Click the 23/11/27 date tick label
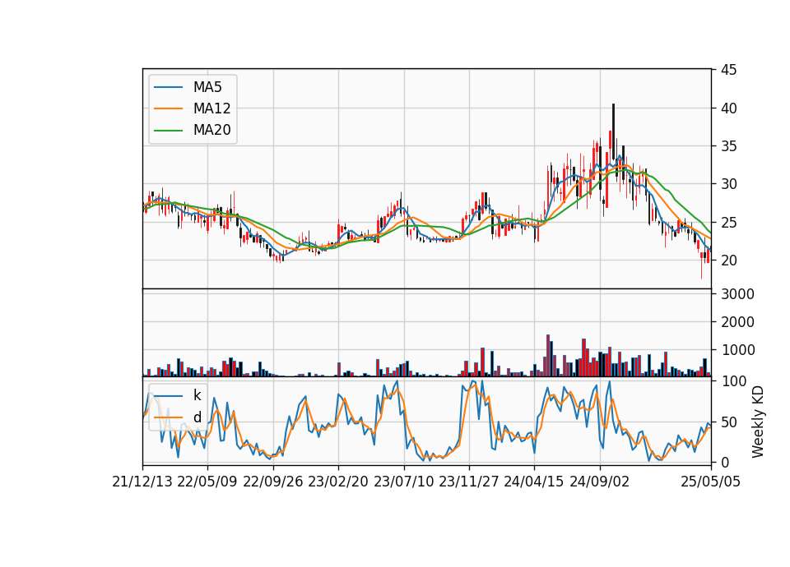790x567 pixels. tap(469, 482)
